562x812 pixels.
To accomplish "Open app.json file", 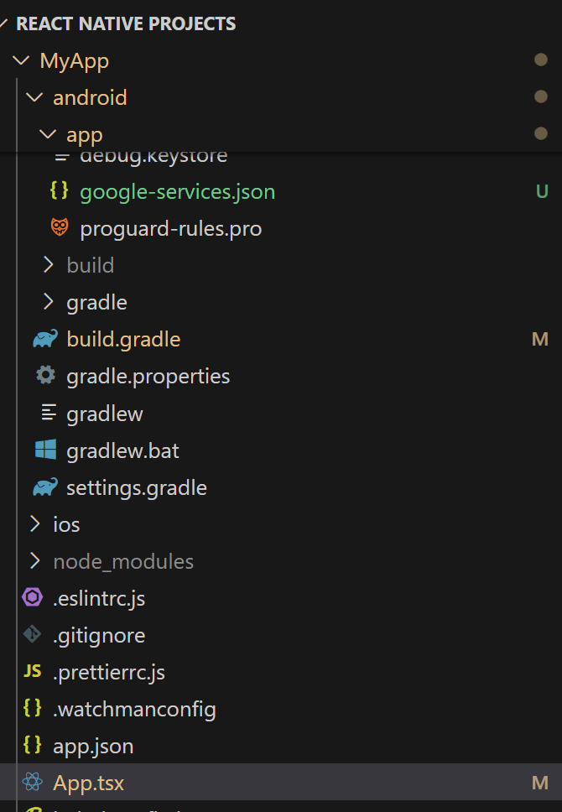I will point(93,747).
